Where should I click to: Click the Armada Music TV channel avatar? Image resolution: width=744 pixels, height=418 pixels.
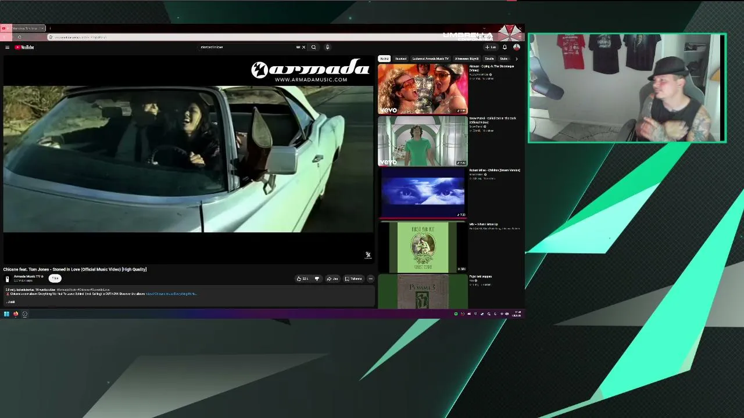pyautogui.click(x=8, y=279)
